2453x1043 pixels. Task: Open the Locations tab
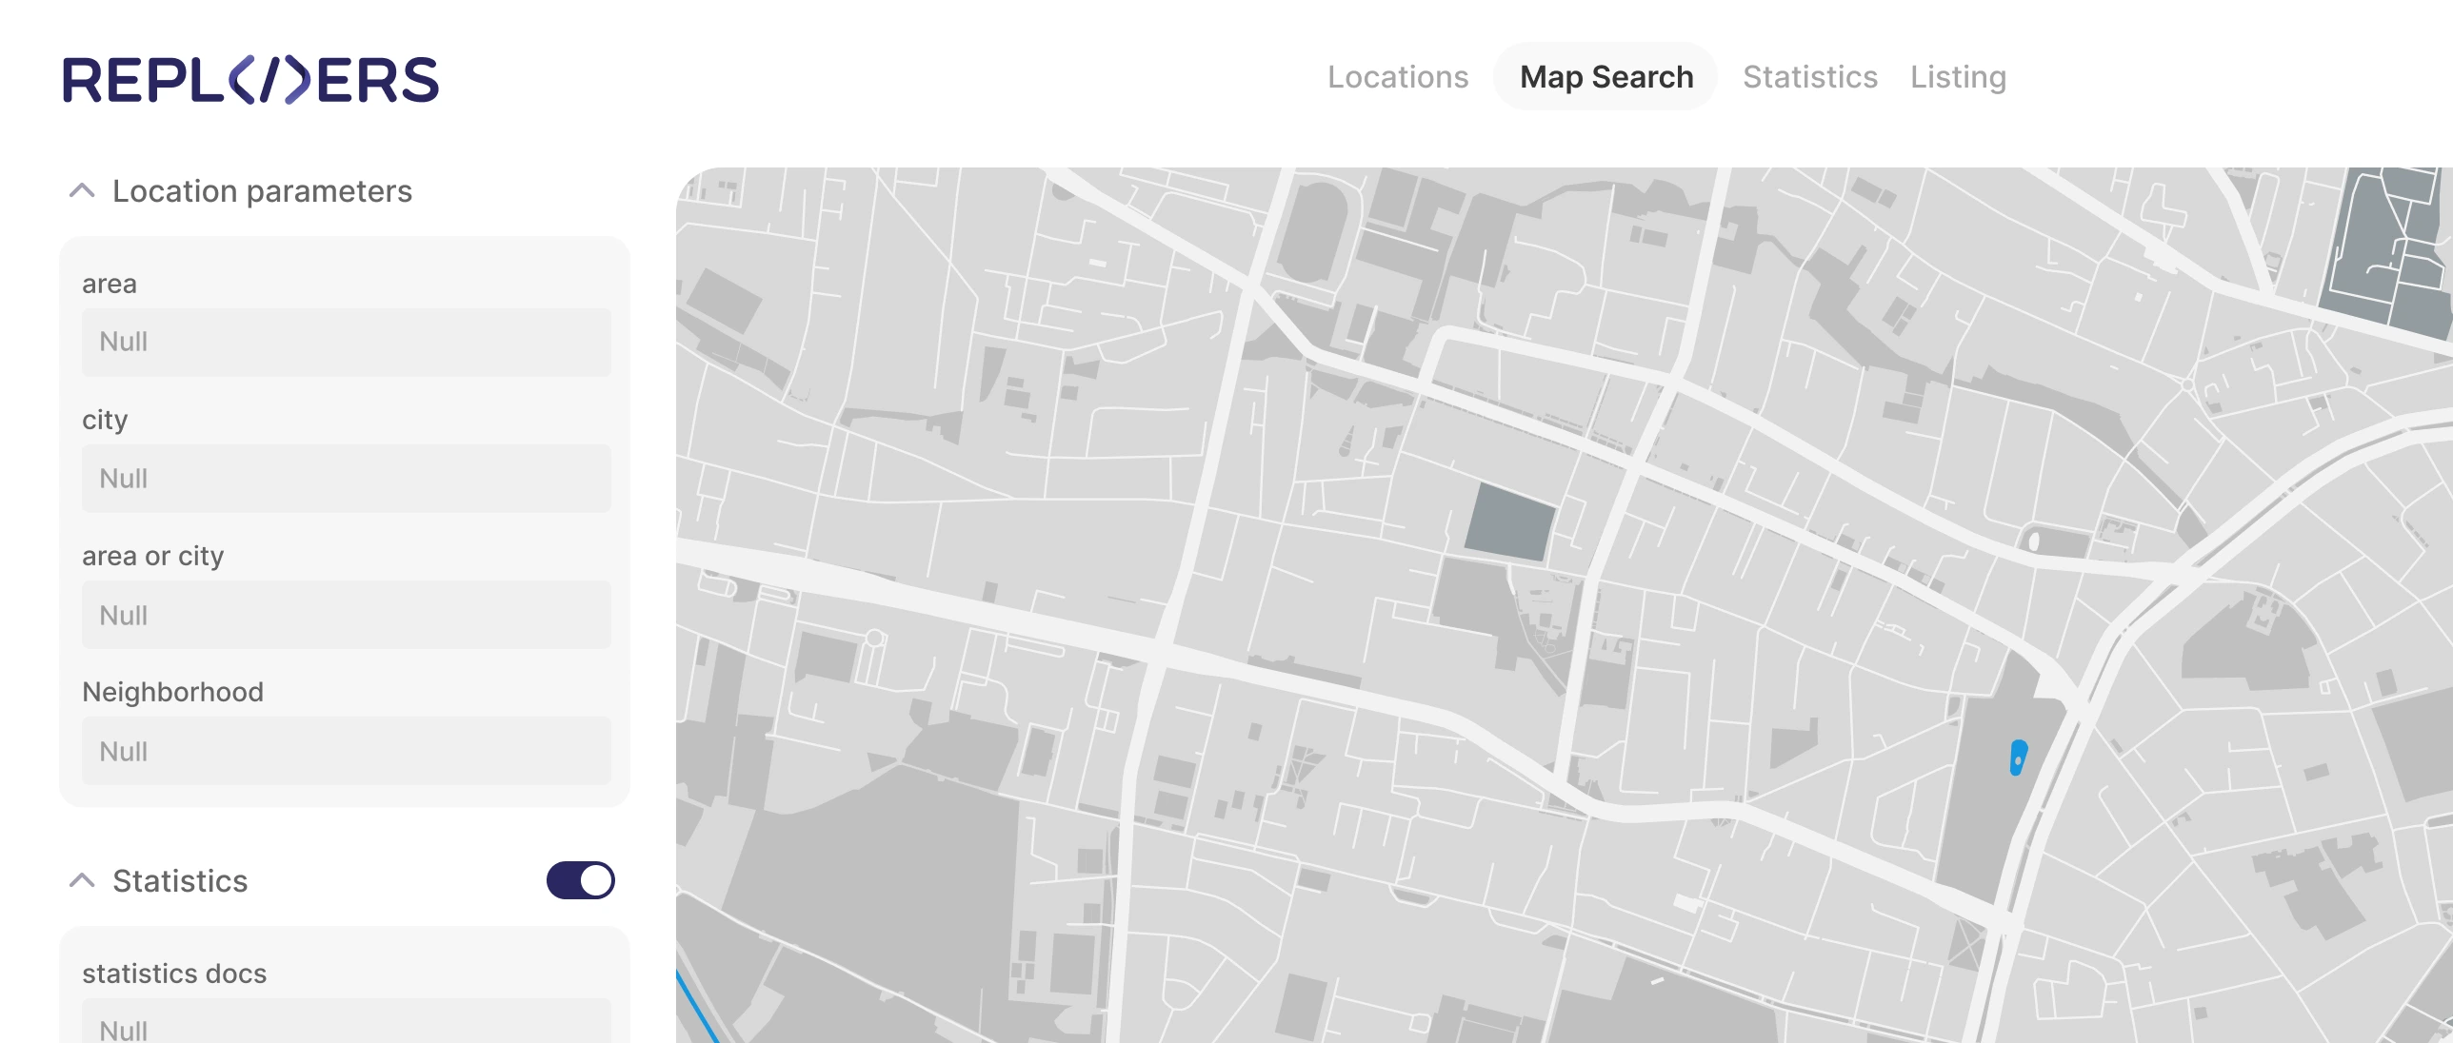pyautogui.click(x=1397, y=77)
